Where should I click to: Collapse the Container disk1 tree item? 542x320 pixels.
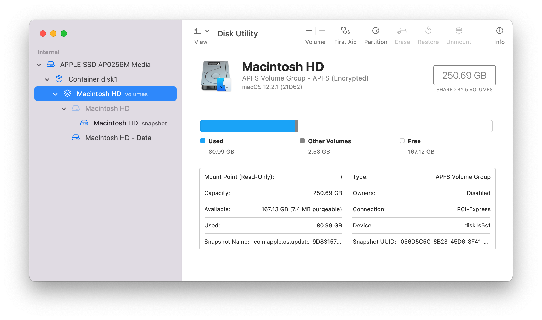47,79
